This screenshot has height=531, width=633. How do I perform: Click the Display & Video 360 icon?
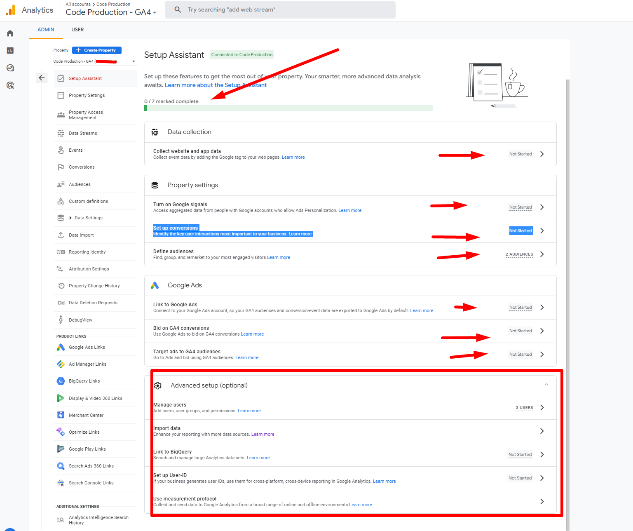61,398
